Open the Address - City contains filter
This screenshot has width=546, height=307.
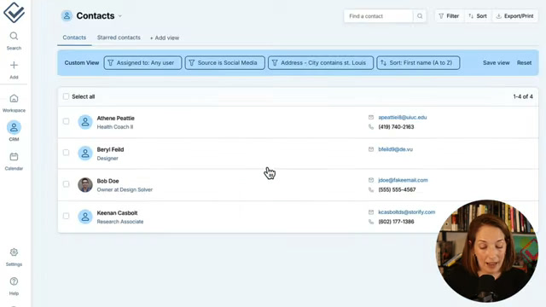321,62
